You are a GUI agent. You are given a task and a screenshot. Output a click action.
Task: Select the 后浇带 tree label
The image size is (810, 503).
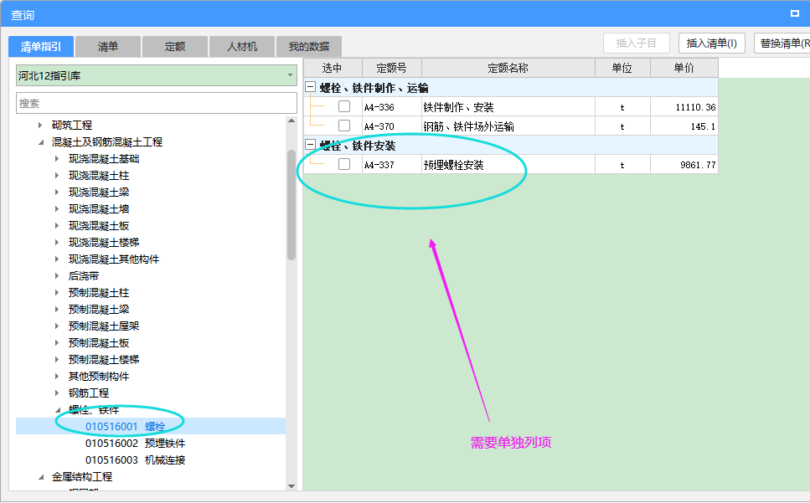point(83,275)
